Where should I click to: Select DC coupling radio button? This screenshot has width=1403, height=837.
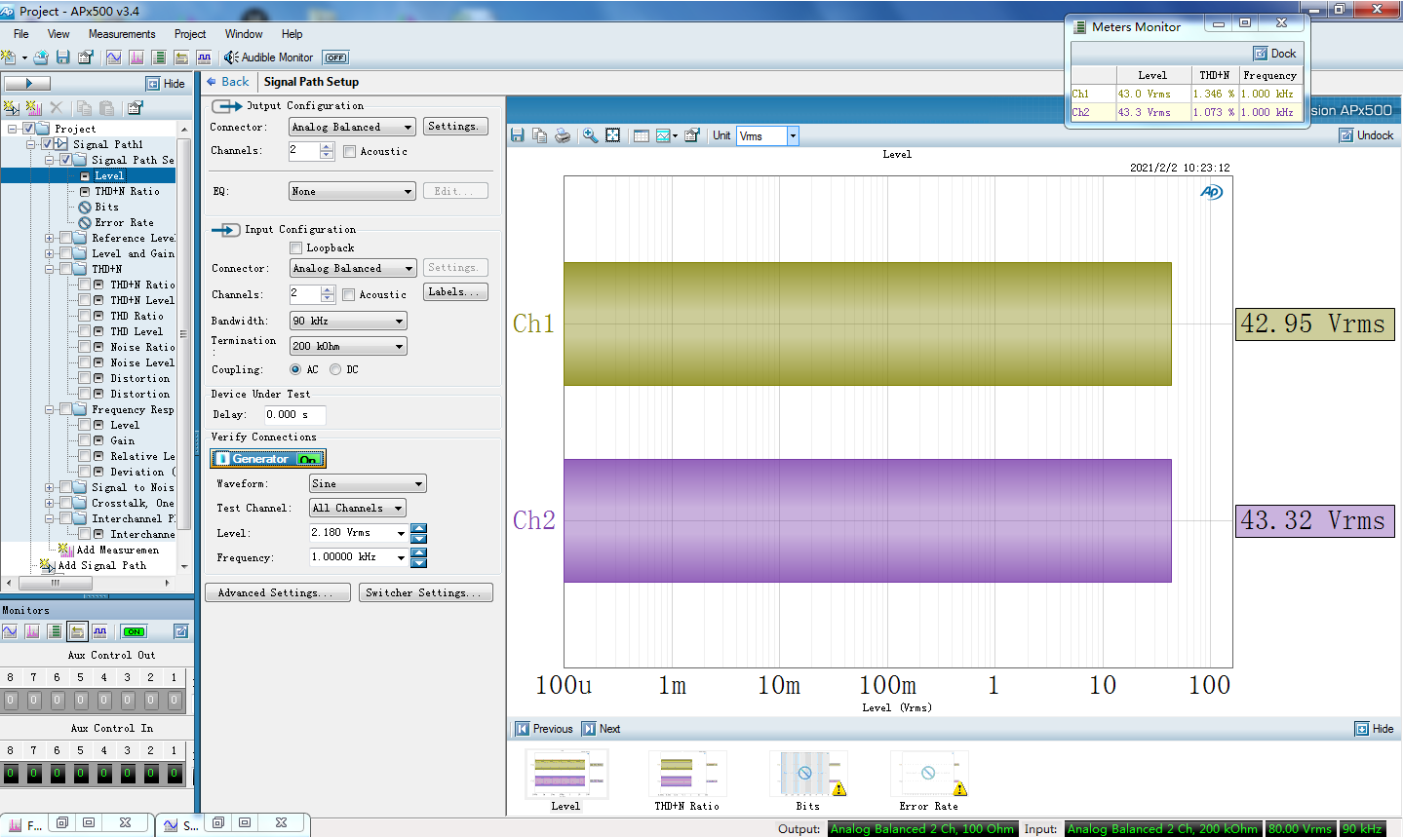pos(335,370)
